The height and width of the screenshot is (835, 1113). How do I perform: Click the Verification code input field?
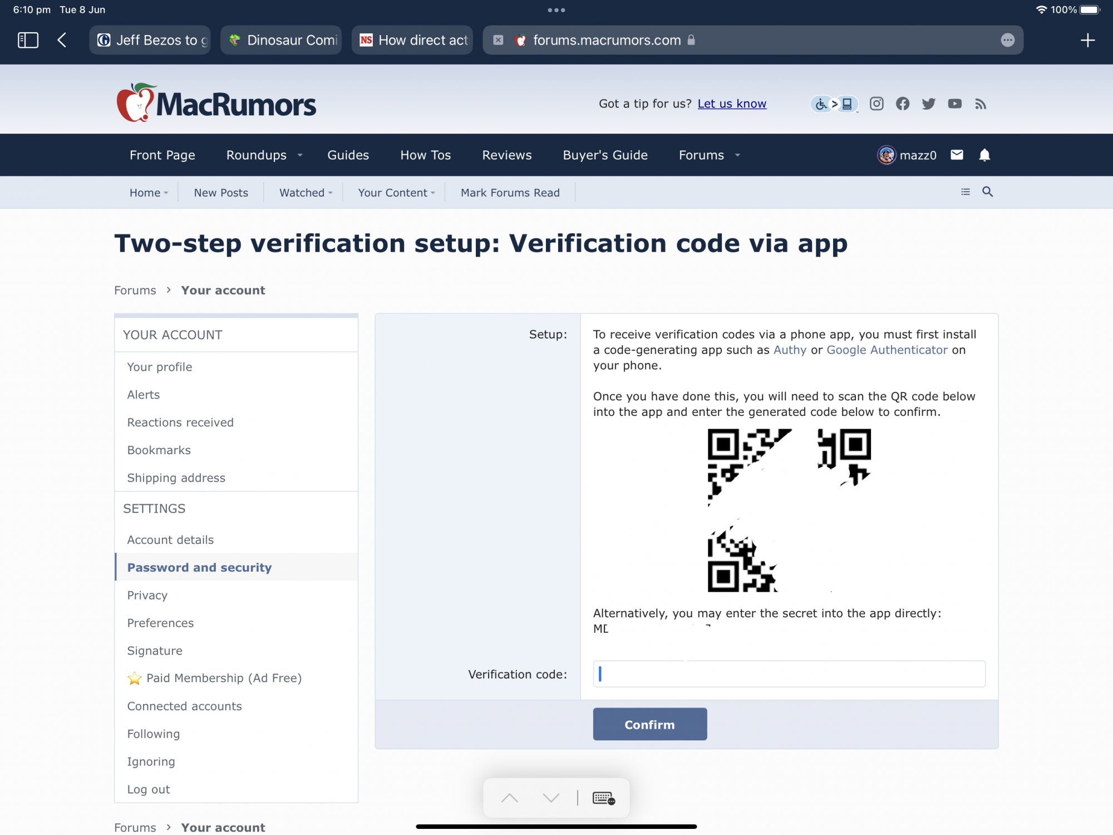click(x=789, y=674)
